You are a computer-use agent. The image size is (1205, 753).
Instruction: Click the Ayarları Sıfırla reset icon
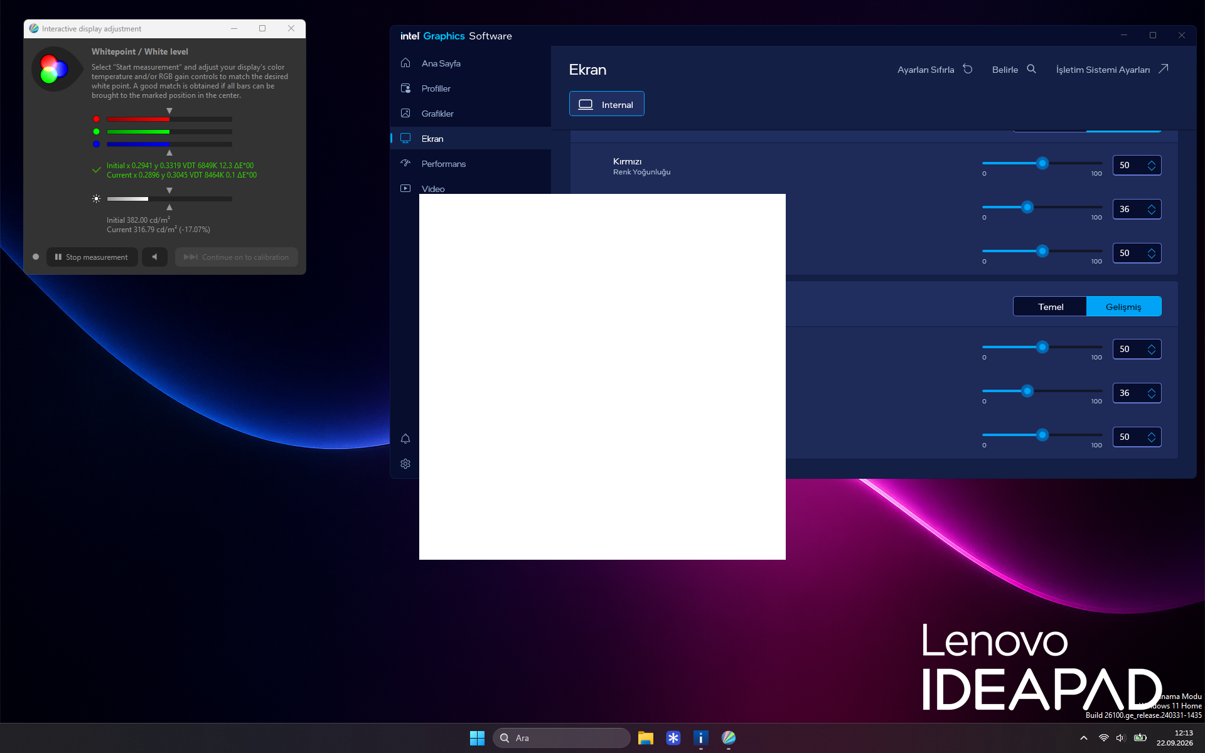(x=968, y=69)
